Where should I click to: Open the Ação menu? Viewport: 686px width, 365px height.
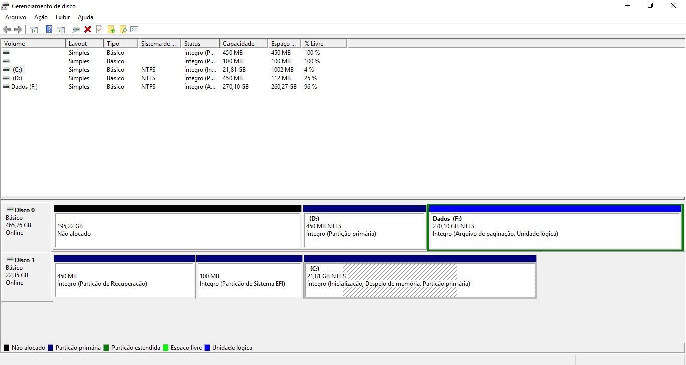(x=41, y=17)
